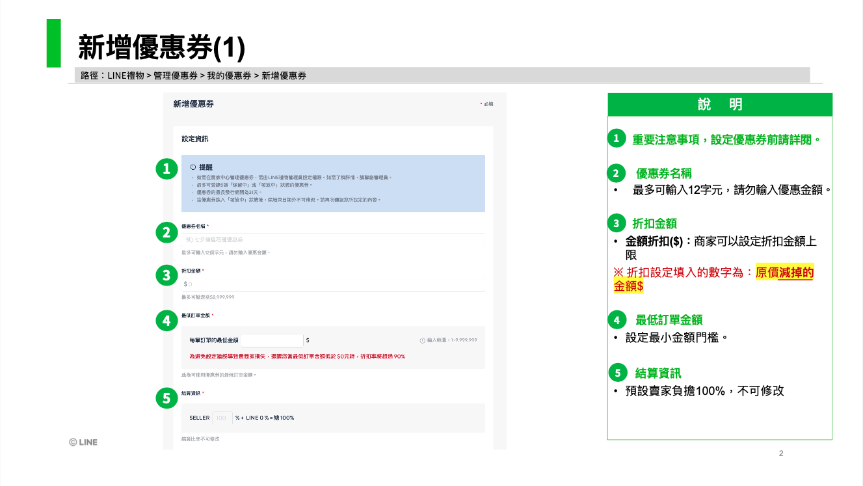Click the breadcrumb path LINE禮物 > 管理優惠券
Viewport: 863px width, 486px height.
152,75
